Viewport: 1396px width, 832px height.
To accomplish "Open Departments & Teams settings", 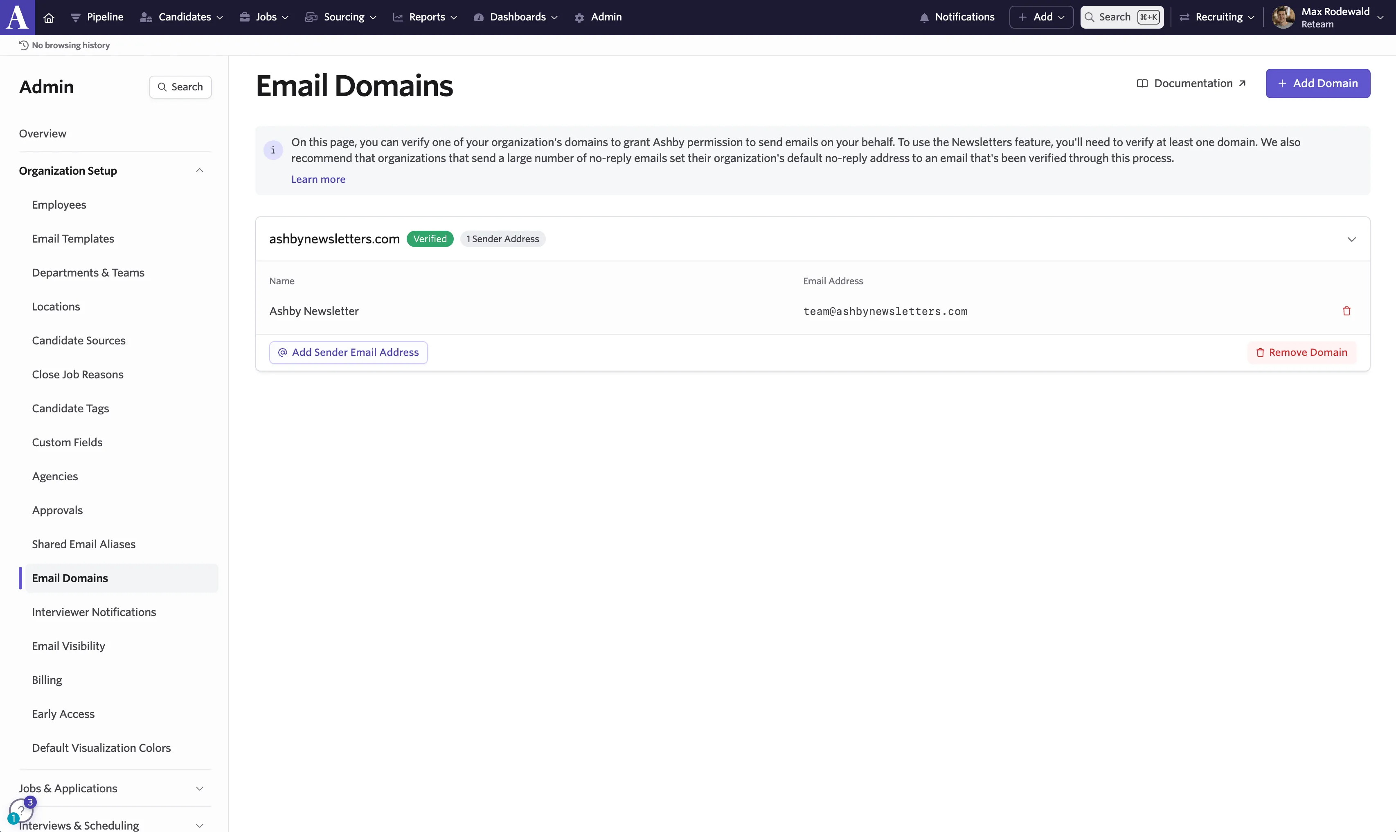I will [88, 272].
